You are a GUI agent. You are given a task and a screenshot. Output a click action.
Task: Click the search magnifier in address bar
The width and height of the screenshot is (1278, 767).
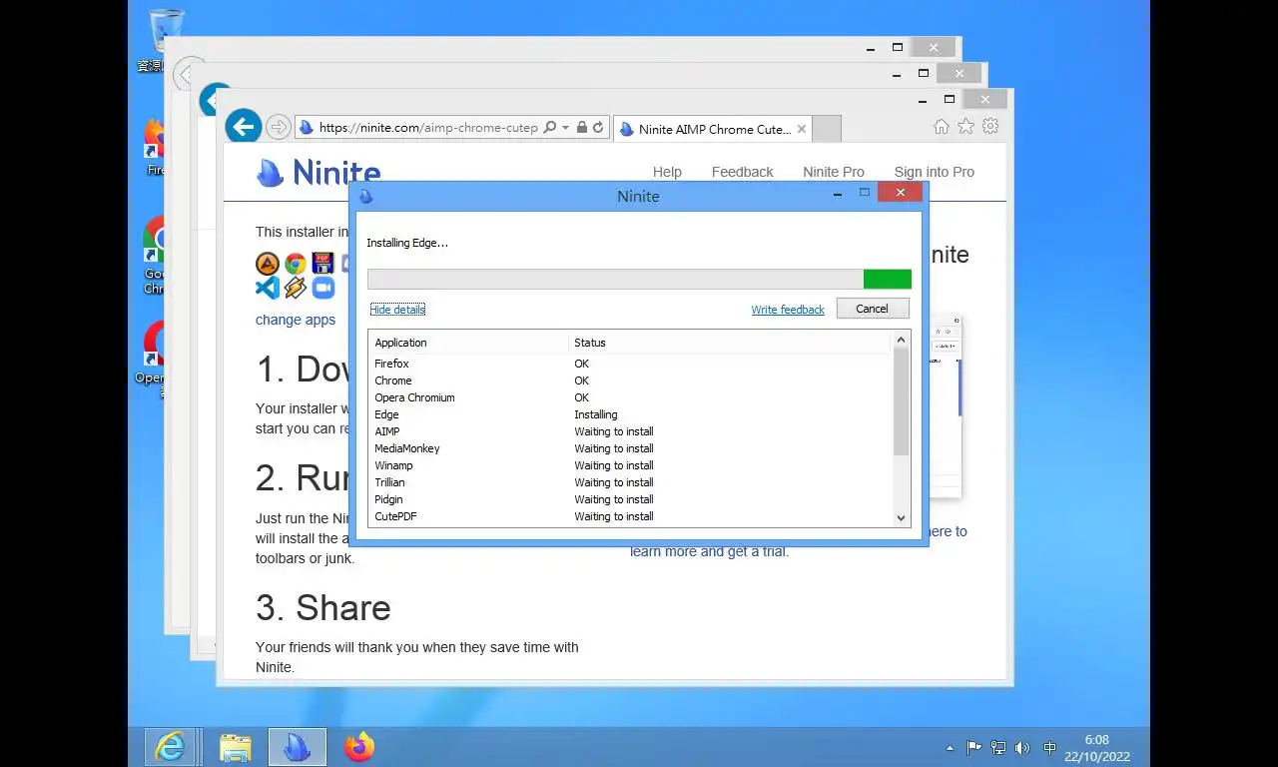point(550,128)
